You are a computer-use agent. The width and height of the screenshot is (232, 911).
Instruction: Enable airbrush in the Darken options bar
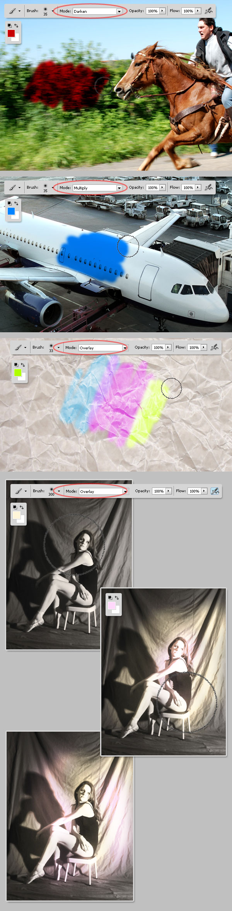(x=209, y=11)
